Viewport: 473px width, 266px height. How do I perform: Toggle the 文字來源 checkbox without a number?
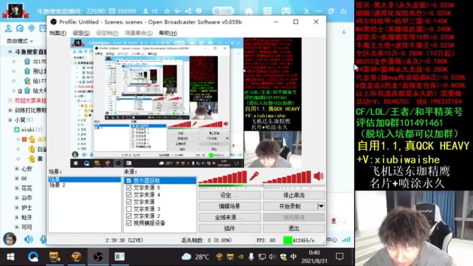pos(129,202)
